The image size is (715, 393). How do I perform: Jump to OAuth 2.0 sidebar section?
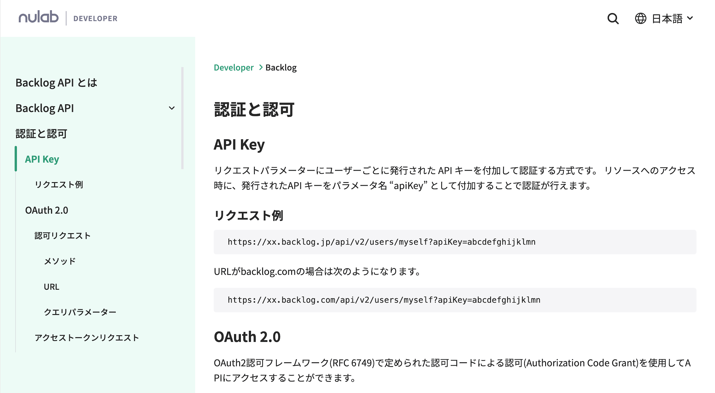point(47,210)
